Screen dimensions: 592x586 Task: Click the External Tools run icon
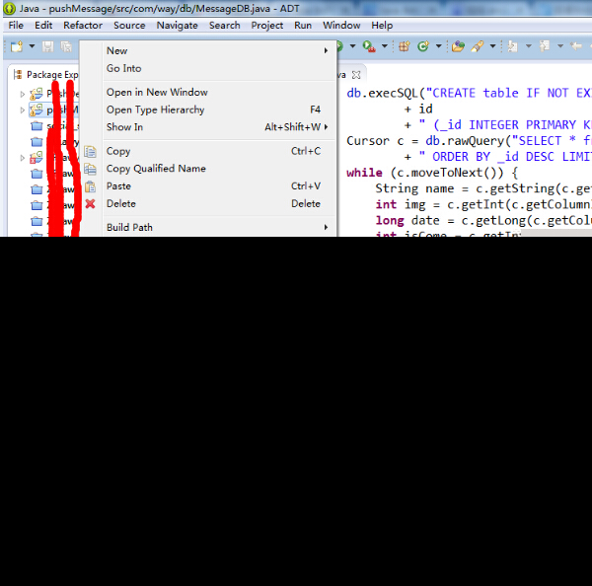(368, 46)
